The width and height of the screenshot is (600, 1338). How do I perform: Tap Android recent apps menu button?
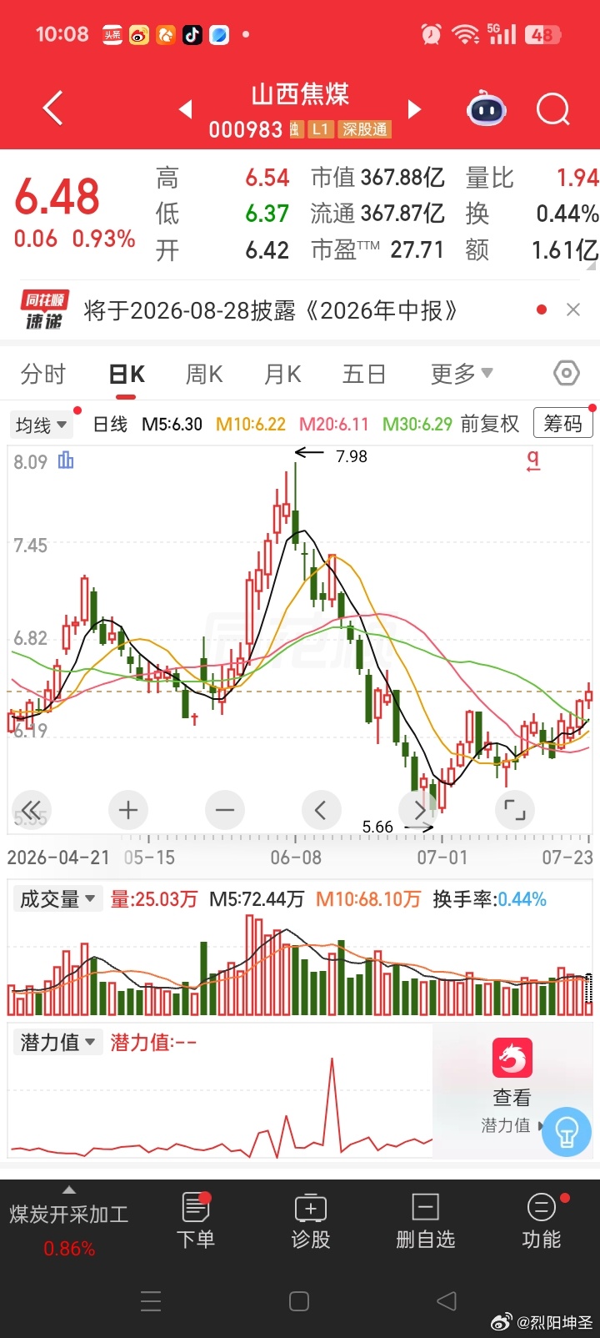point(151,1301)
